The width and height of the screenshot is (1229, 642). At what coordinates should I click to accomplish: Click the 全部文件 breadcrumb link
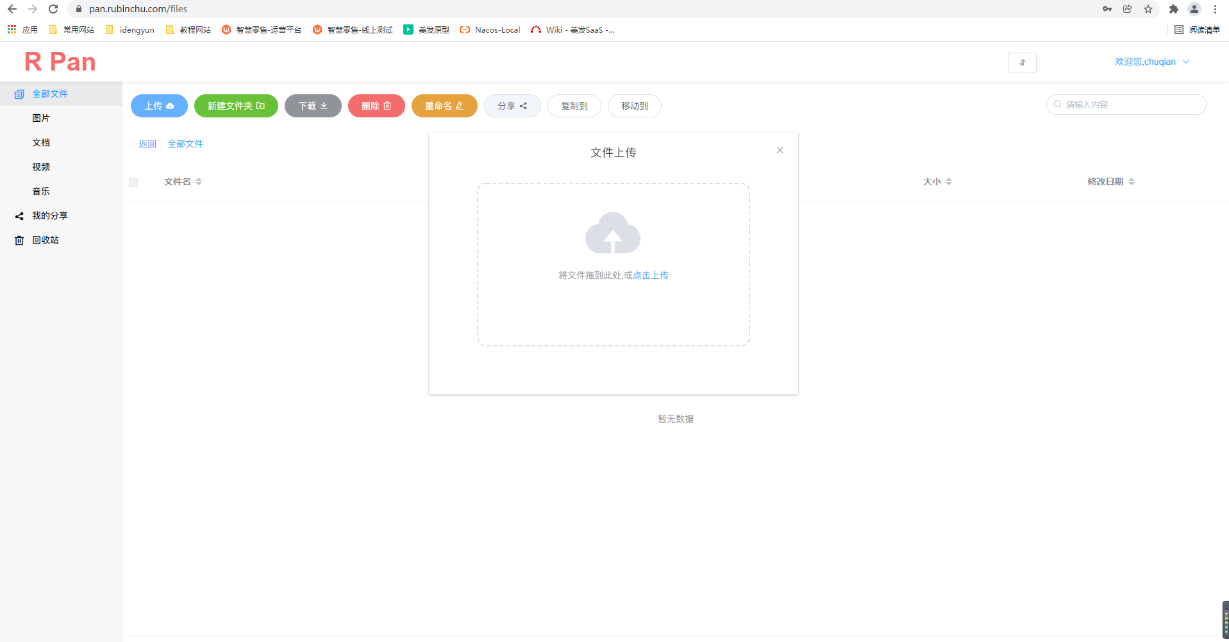(x=185, y=144)
